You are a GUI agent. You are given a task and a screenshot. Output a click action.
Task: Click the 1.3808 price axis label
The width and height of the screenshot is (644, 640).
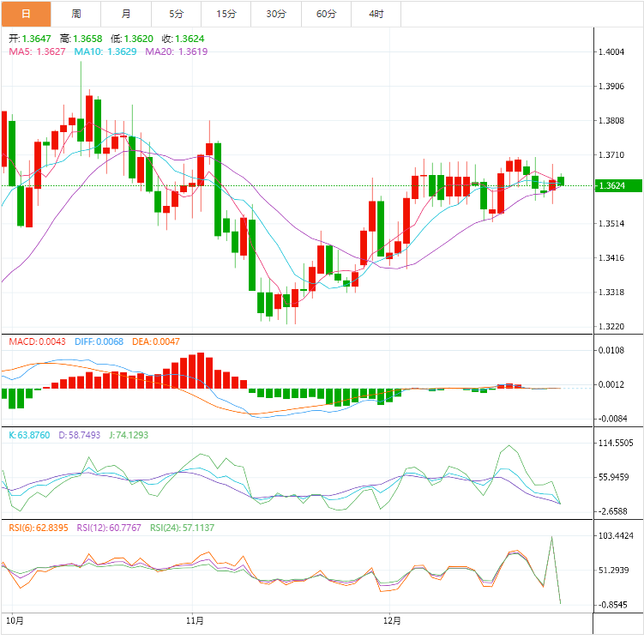pyautogui.click(x=611, y=121)
